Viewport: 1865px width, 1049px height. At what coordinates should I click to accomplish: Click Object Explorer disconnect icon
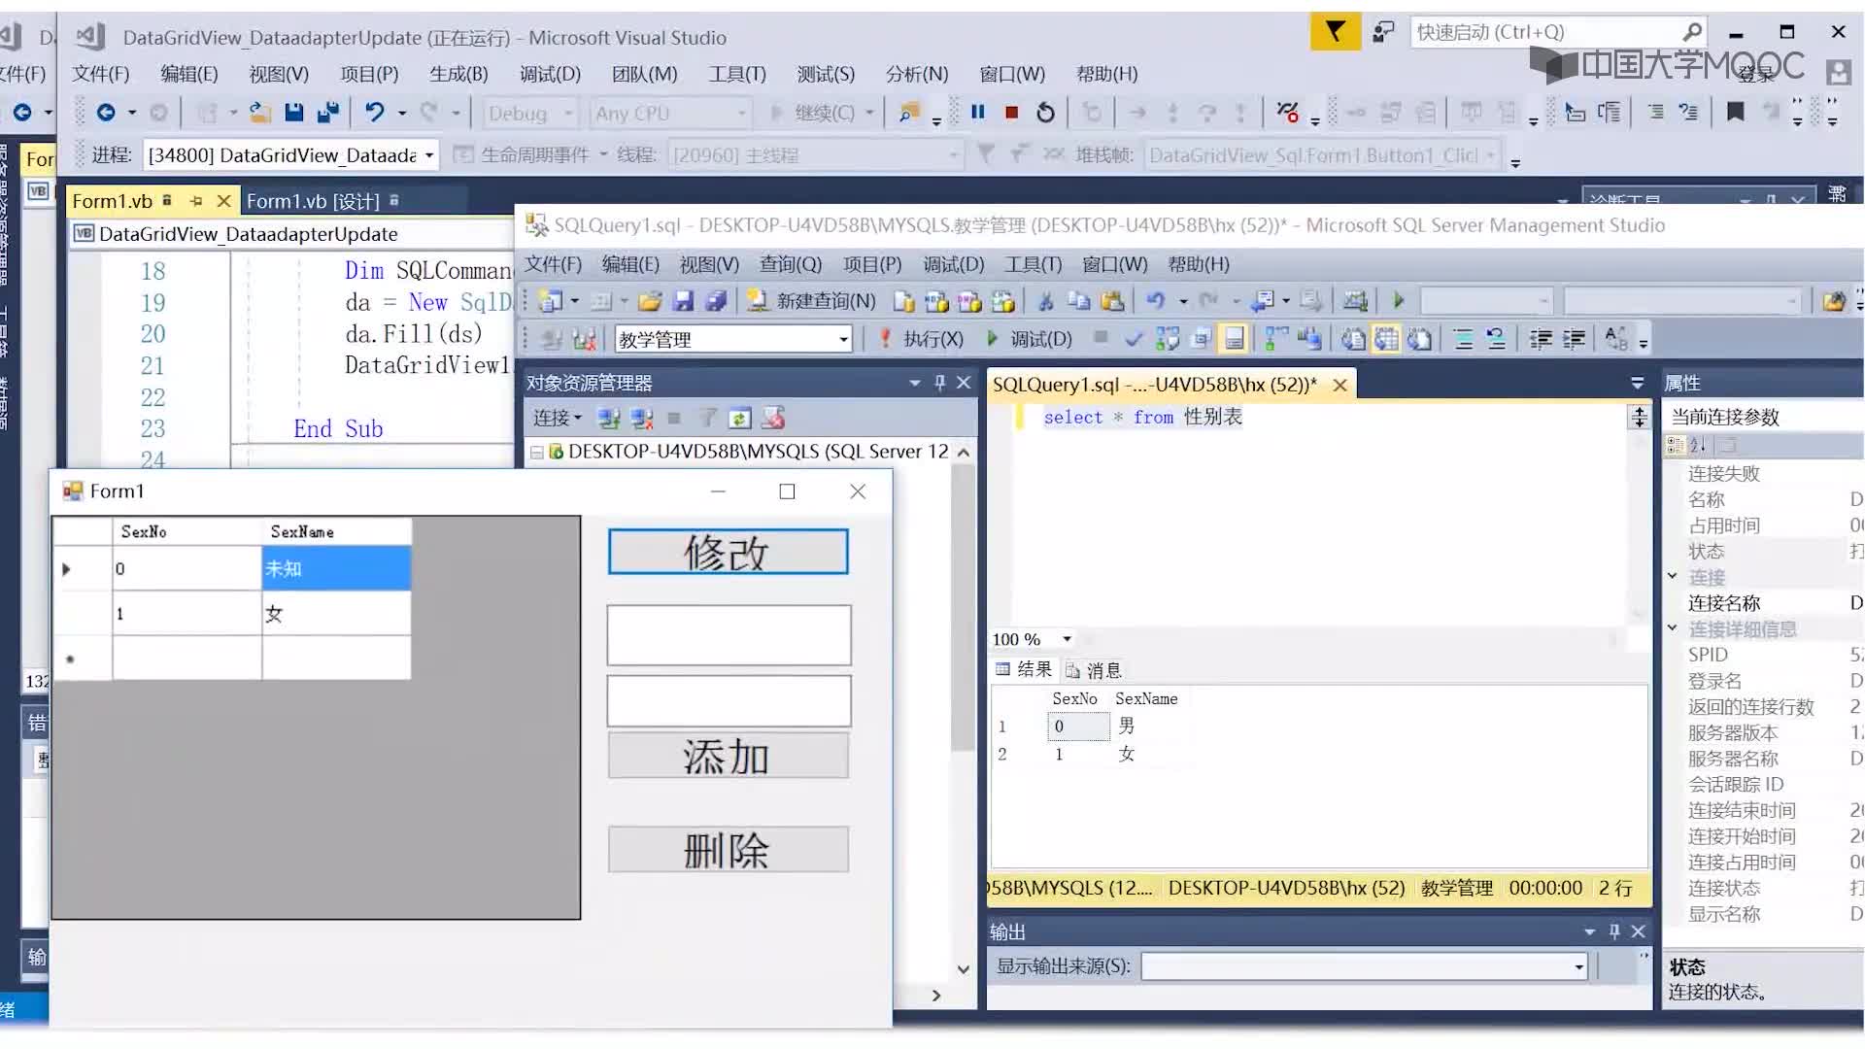coord(641,419)
